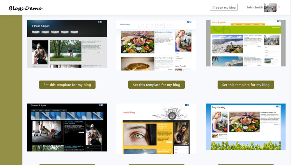The width and height of the screenshot is (291, 165).
Task: Apply the white Easy Cooking template via its button
Action: (156, 85)
